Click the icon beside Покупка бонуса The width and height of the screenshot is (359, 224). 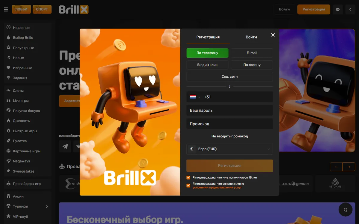point(8,111)
